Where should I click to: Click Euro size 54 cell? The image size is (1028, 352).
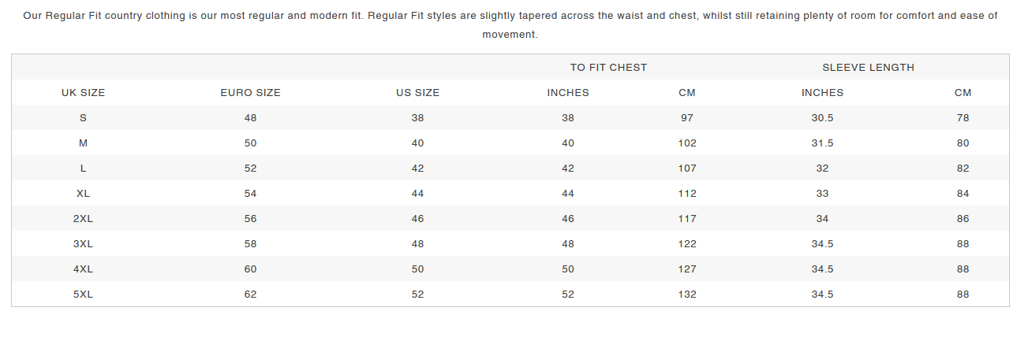click(250, 193)
